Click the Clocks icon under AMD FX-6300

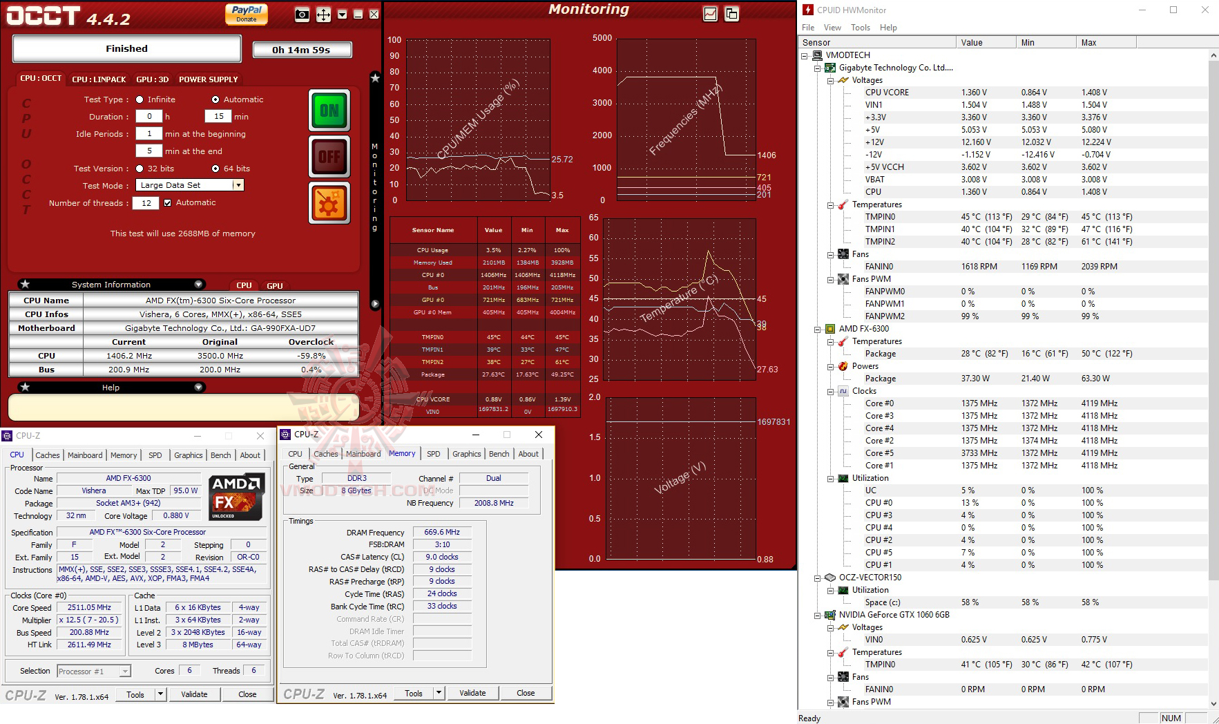843,391
